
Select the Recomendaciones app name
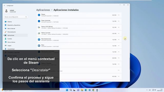(x=46, y=39)
